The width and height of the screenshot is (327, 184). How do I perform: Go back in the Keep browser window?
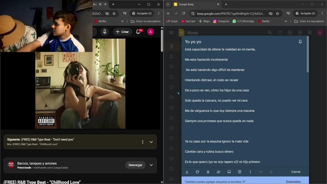[x=168, y=13]
